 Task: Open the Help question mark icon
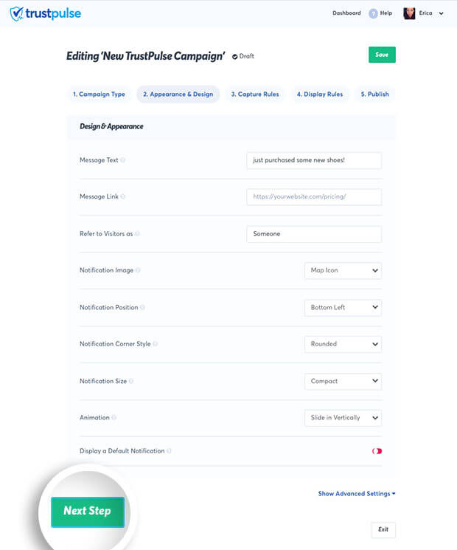coord(373,13)
